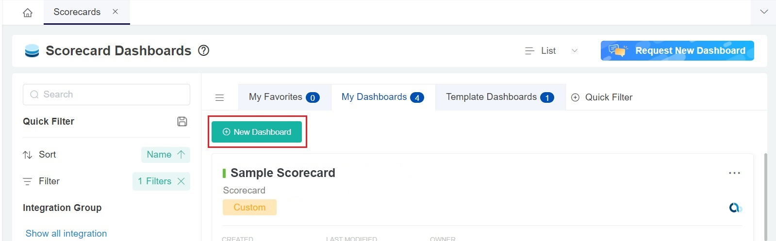
Task: Open the List view dropdown
Action: (x=551, y=51)
